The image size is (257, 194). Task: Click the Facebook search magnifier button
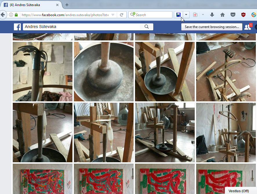(147, 27)
